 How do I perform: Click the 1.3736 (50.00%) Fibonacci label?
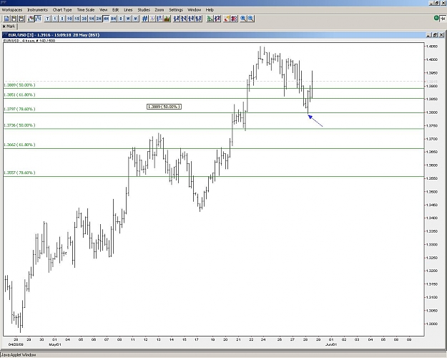[19, 125]
